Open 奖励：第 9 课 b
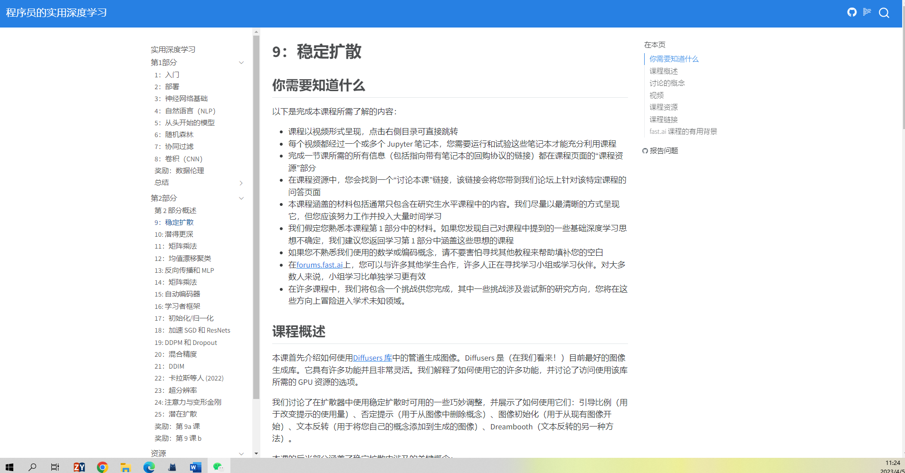Screen dimensions: 905x473 [x=178, y=438]
